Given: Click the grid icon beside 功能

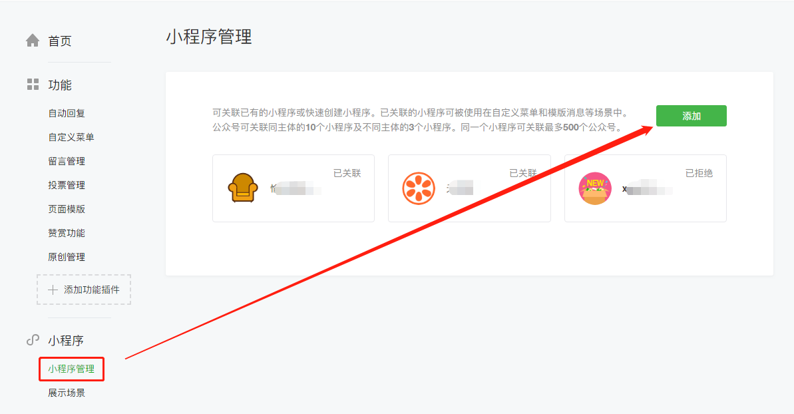Looking at the screenshot, I should (33, 85).
